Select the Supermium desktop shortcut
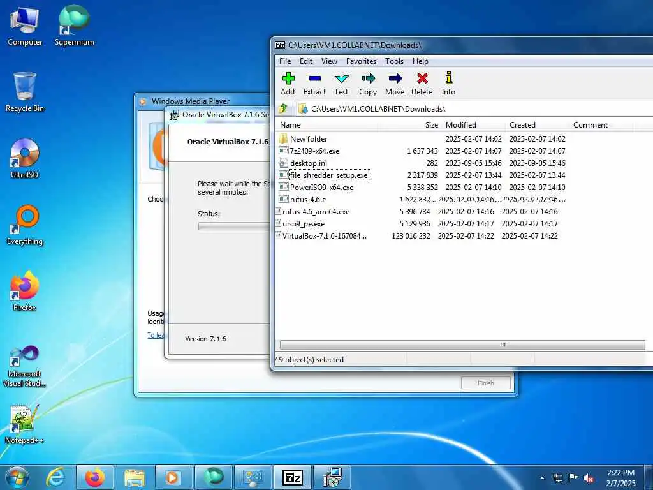This screenshot has height=490, width=653. pos(74,26)
